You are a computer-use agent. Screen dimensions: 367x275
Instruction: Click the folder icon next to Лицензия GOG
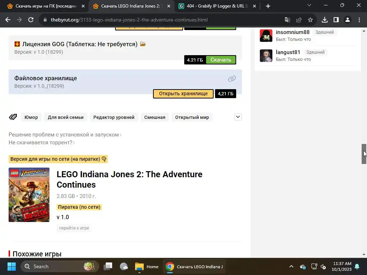pos(143,44)
